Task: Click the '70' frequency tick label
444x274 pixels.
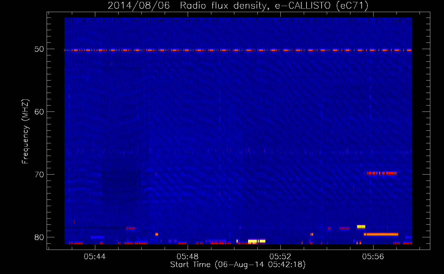Action: (39, 175)
